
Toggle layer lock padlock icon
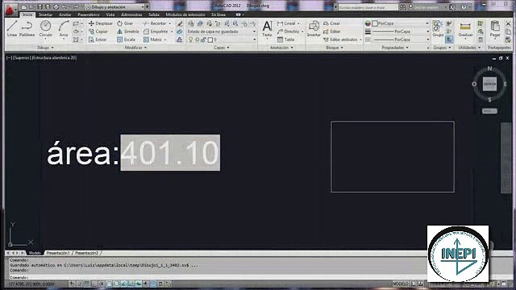pyautogui.click(x=203, y=39)
